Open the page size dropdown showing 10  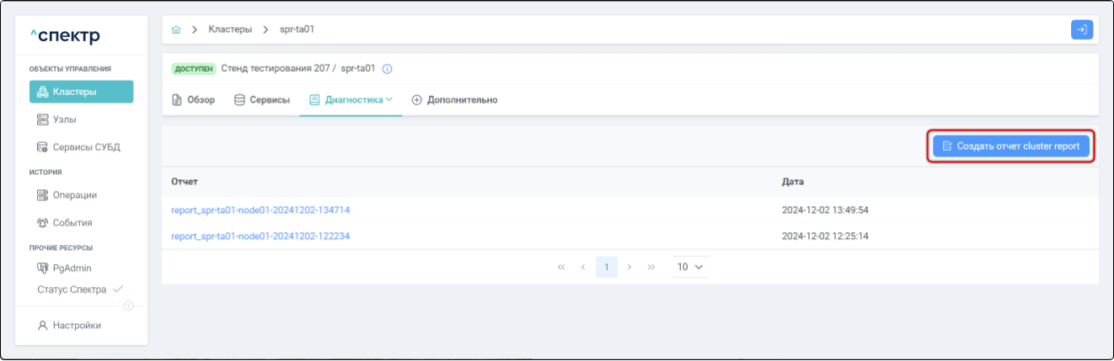coord(690,267)
